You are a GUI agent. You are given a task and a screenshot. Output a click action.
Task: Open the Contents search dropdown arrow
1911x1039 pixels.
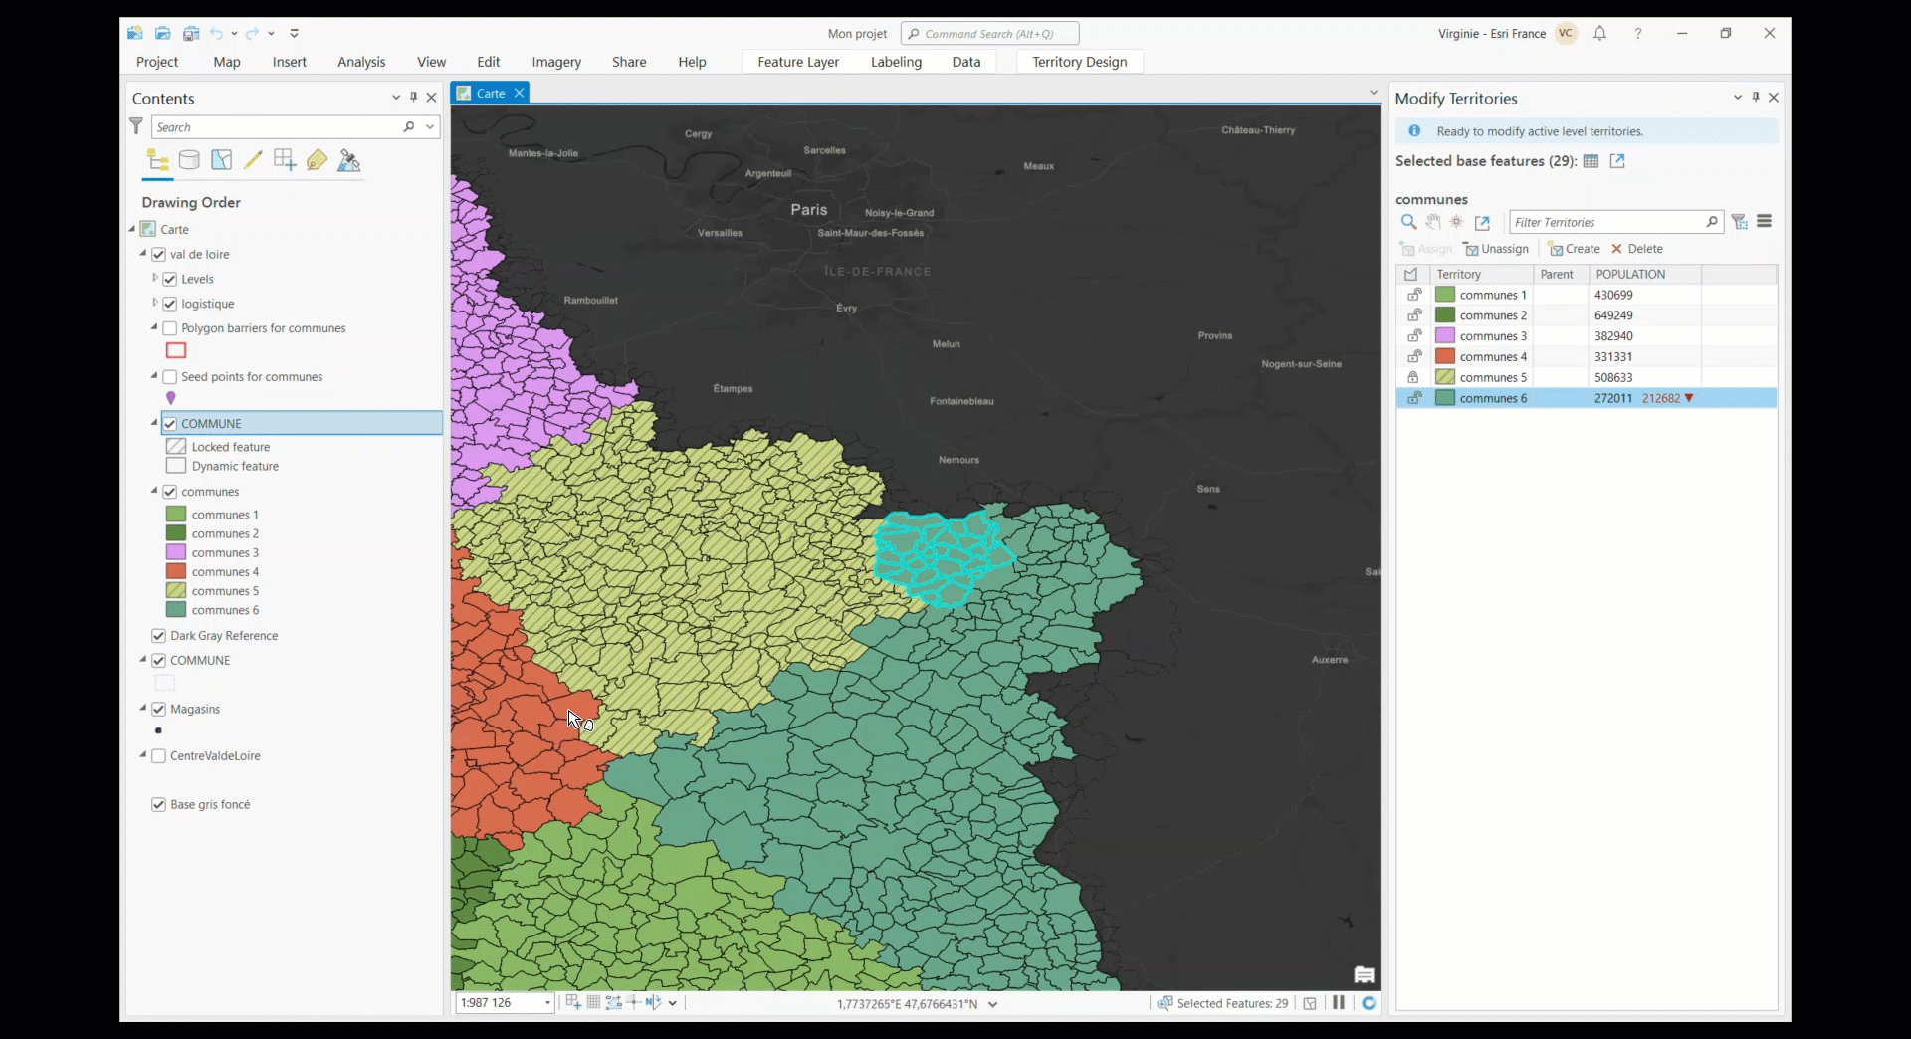(x=430, y=126)
